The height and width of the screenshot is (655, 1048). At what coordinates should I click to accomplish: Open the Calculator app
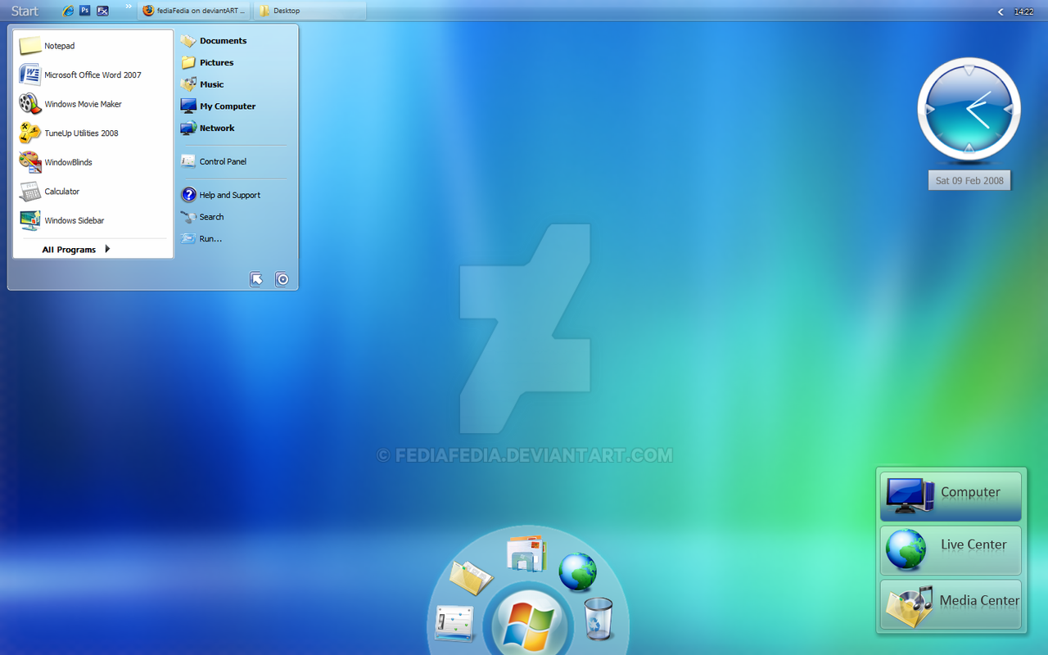coord(93,191)
